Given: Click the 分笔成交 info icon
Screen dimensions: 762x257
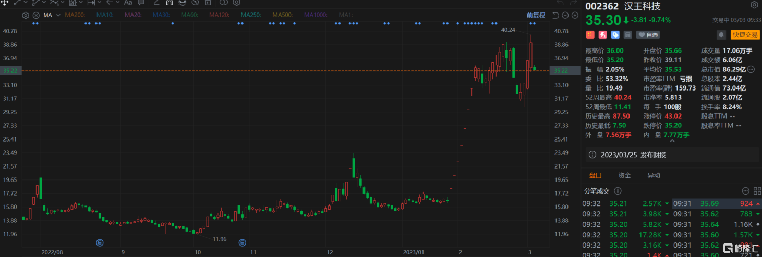Looking at the screenshot, I should pyautogui.click(x=618, y=191).
